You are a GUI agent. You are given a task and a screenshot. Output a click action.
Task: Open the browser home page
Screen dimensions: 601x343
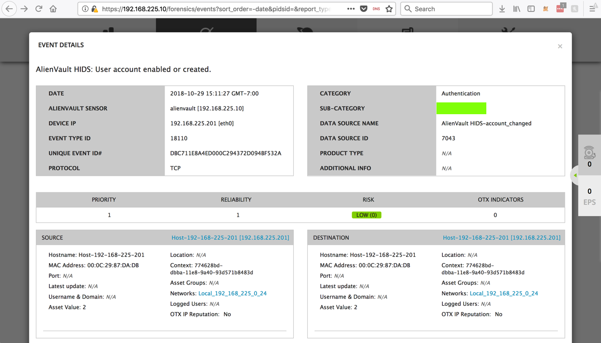point(53,9)
